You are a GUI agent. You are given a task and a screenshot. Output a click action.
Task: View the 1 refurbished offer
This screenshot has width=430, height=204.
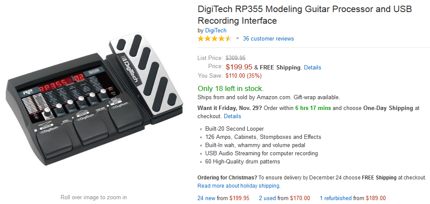pyautogui.click(x=336, y=198)
